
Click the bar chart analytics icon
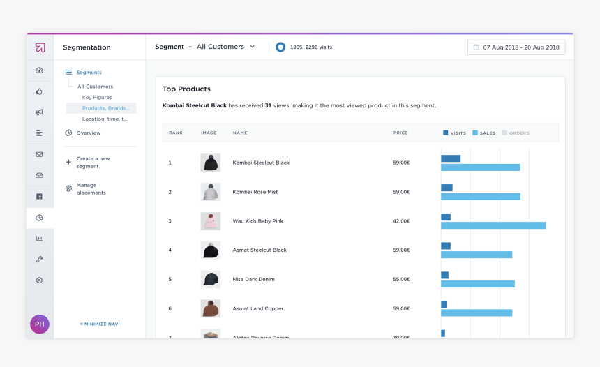point(40,239)
